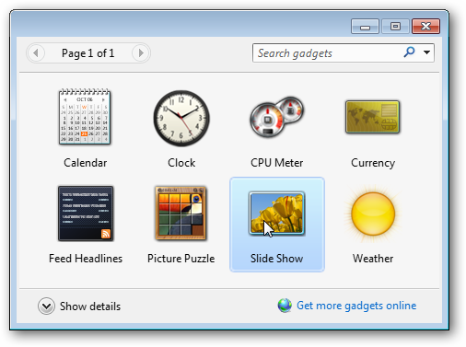Go to the previous gadget page
Screen dimensions: 466x347
pyautogui.click(x=36, y=53)
